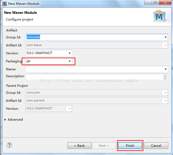Viewport: 173px width, 155px height.
Task: Minimize the New Maven Module window
Action: pyautogui.click(x=148, y=2)
